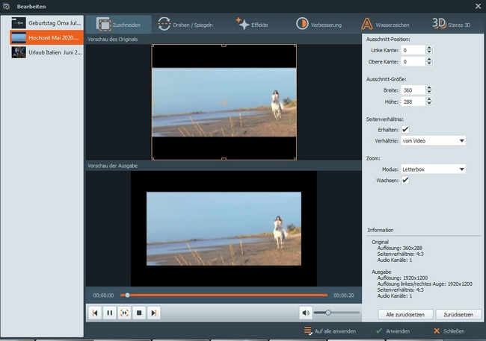The height and width of the screenshot is (341, 486).
Task: Click the snapshot icon in playback controls
Action: pos(124,313)
